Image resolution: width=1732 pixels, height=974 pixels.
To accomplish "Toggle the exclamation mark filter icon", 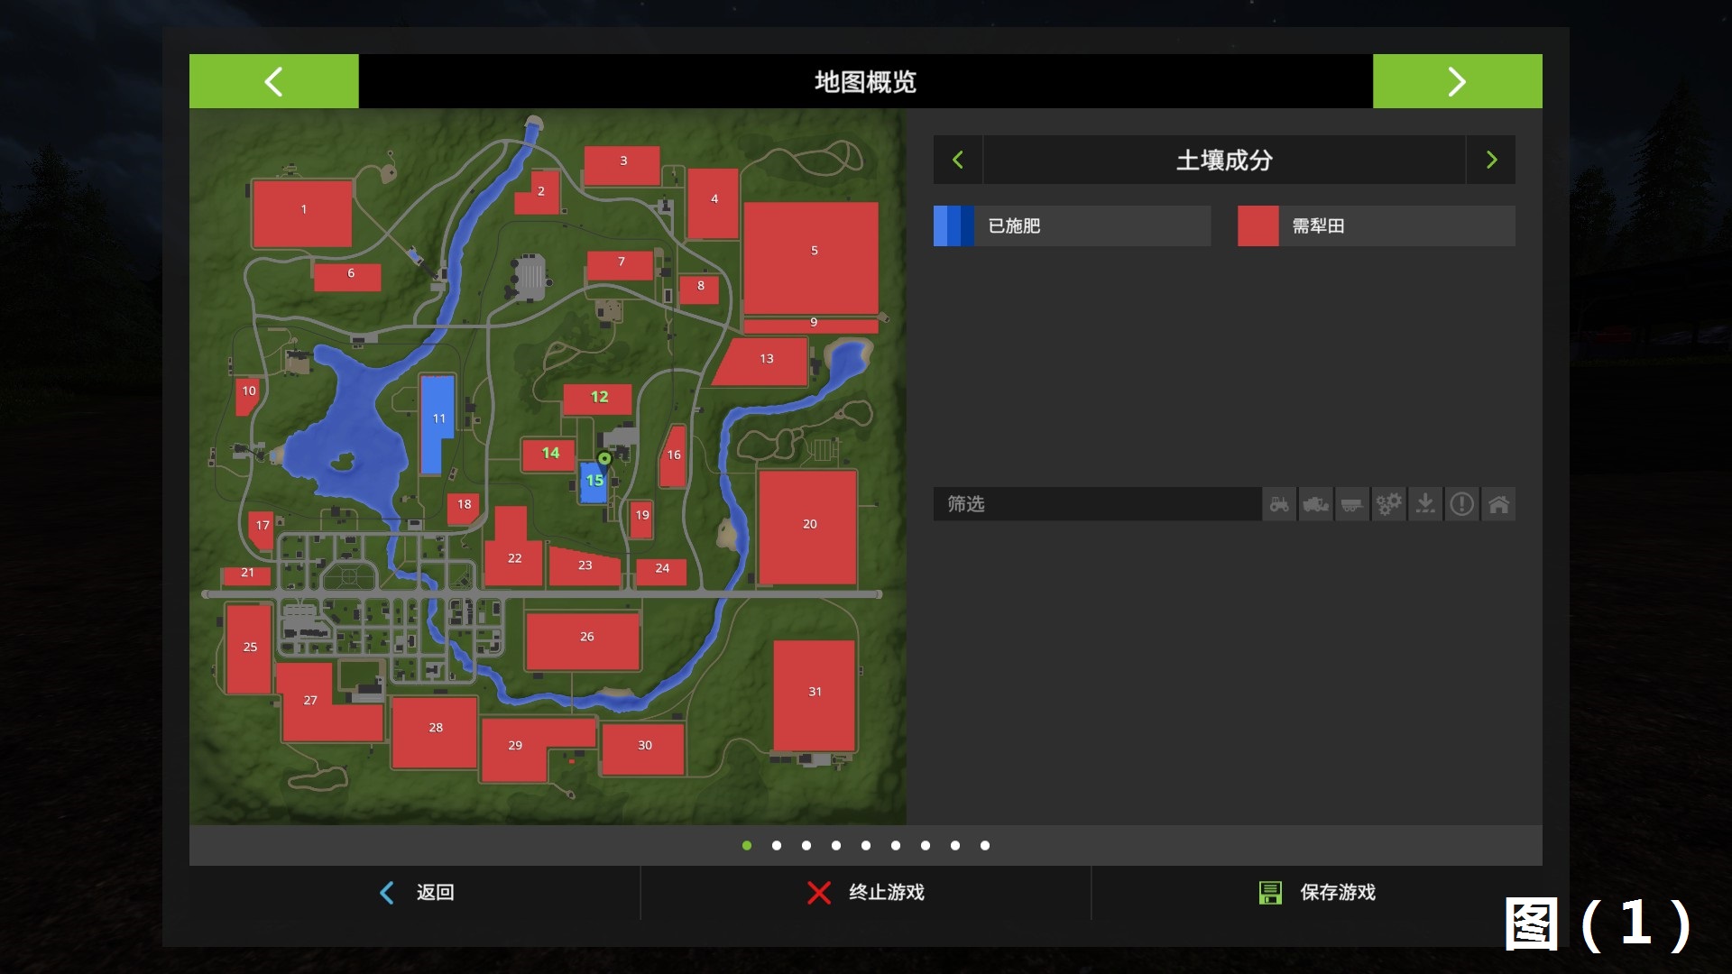I will (x=1461, y=504).
